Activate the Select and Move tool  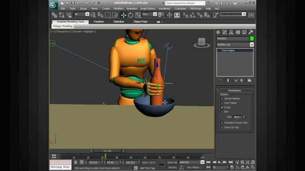click(x=123, y=15)
